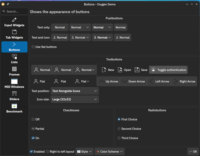The width and height of the screenshot is (200, 156).
Task: Open third bold Normal dropdown in Text only row
Action: 102,27
